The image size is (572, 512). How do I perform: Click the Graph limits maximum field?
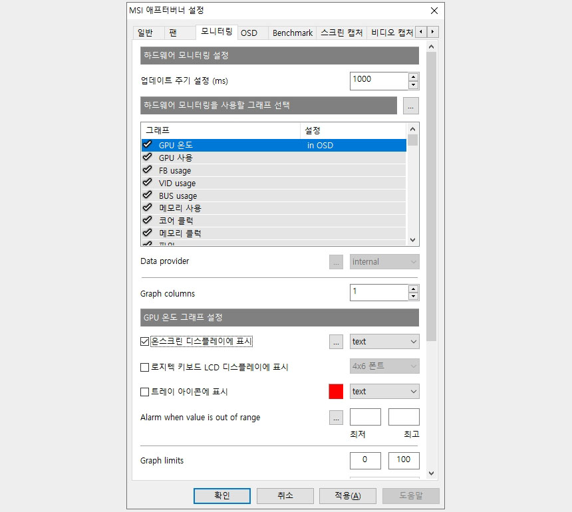404,461
